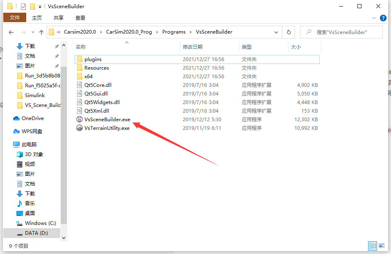Image resolution: width=391 pixels, height=254 pixels.
Task: Open the 共享 ribbon tab
Action: (59, 18)
